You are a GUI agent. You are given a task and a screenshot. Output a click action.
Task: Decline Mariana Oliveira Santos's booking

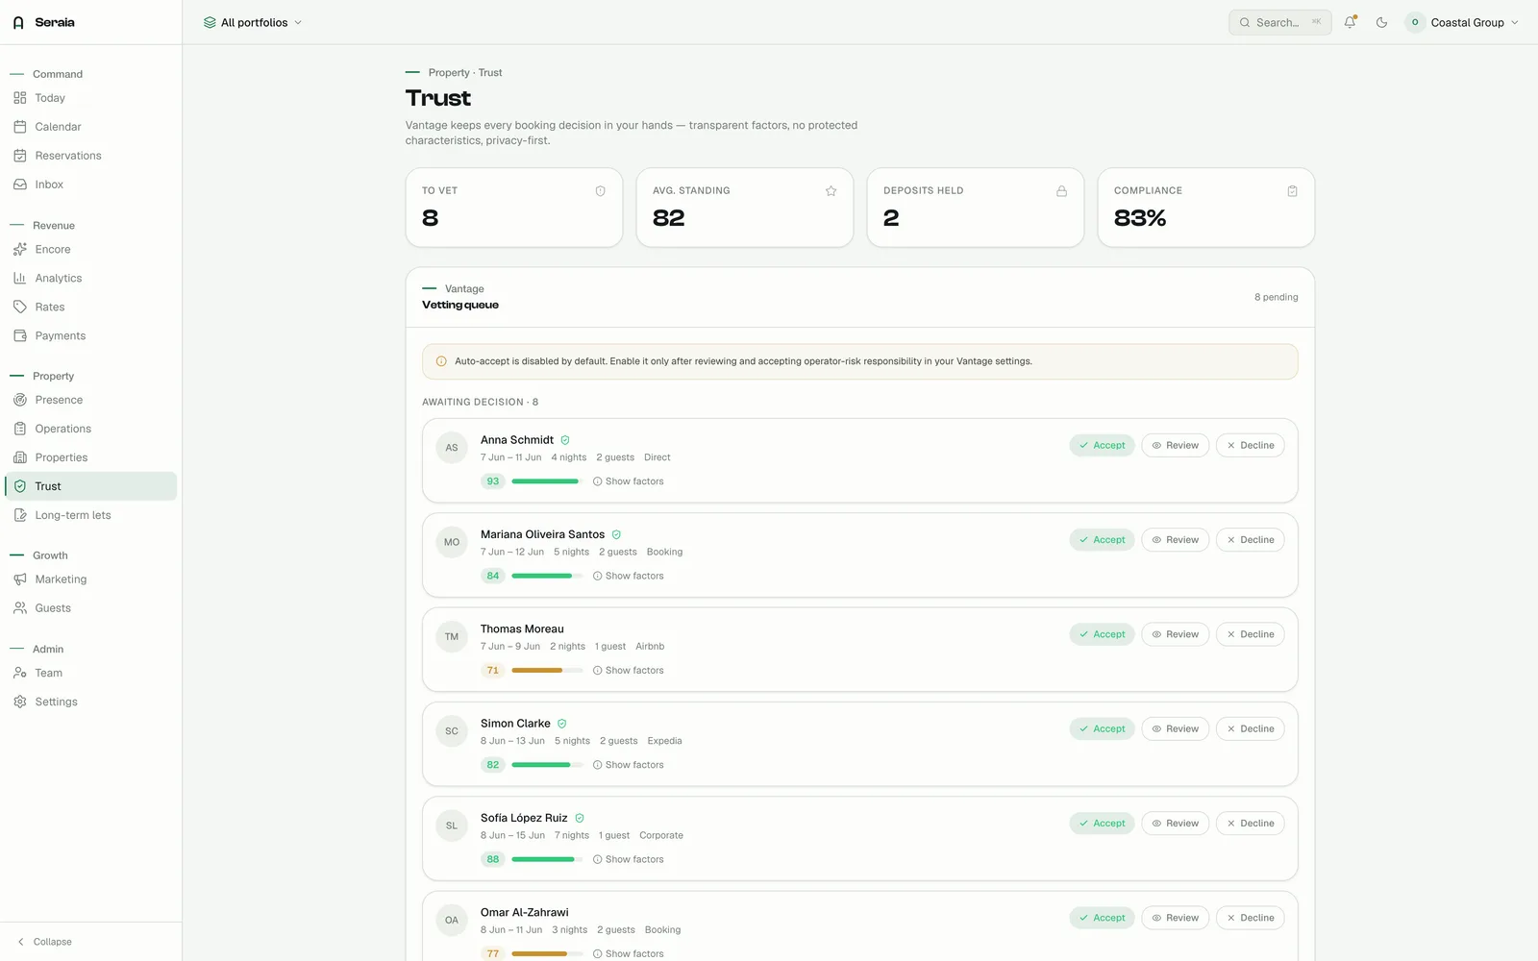[x=1251, y=540]
